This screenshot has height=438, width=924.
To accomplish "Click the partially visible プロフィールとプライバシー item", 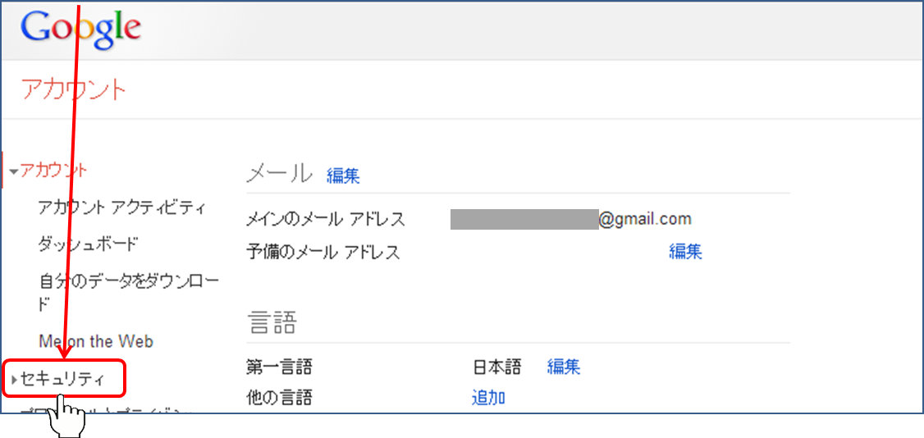I will point(107,411).
